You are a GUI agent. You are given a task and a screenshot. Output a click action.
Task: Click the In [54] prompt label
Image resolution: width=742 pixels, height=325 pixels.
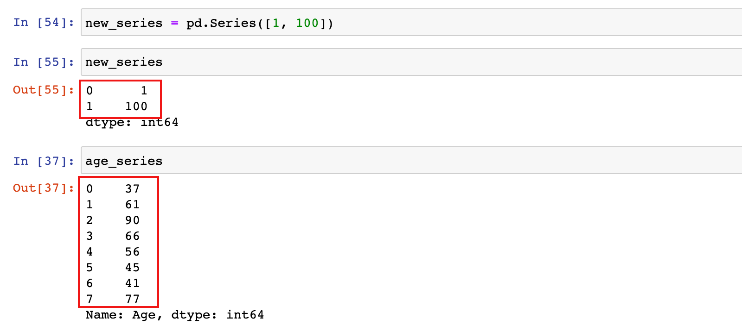pyautogui.click(x=44, y=22)
